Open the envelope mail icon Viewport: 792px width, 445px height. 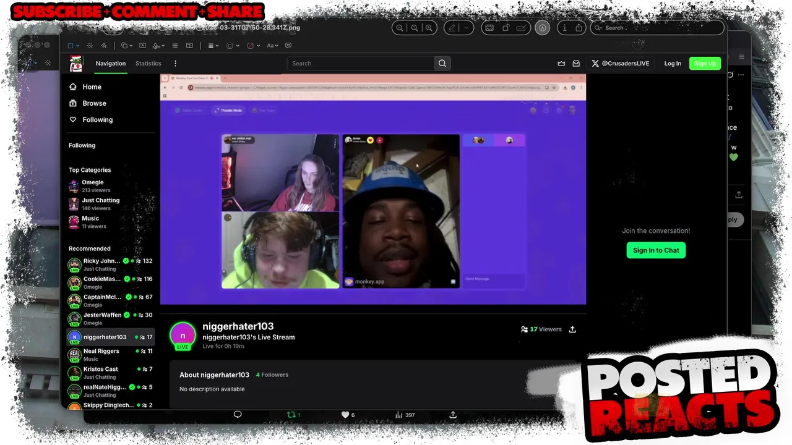click(576, 63)
